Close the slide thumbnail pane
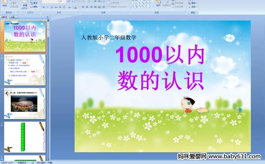This screenshot has width=265, height=164. [48, 17]
